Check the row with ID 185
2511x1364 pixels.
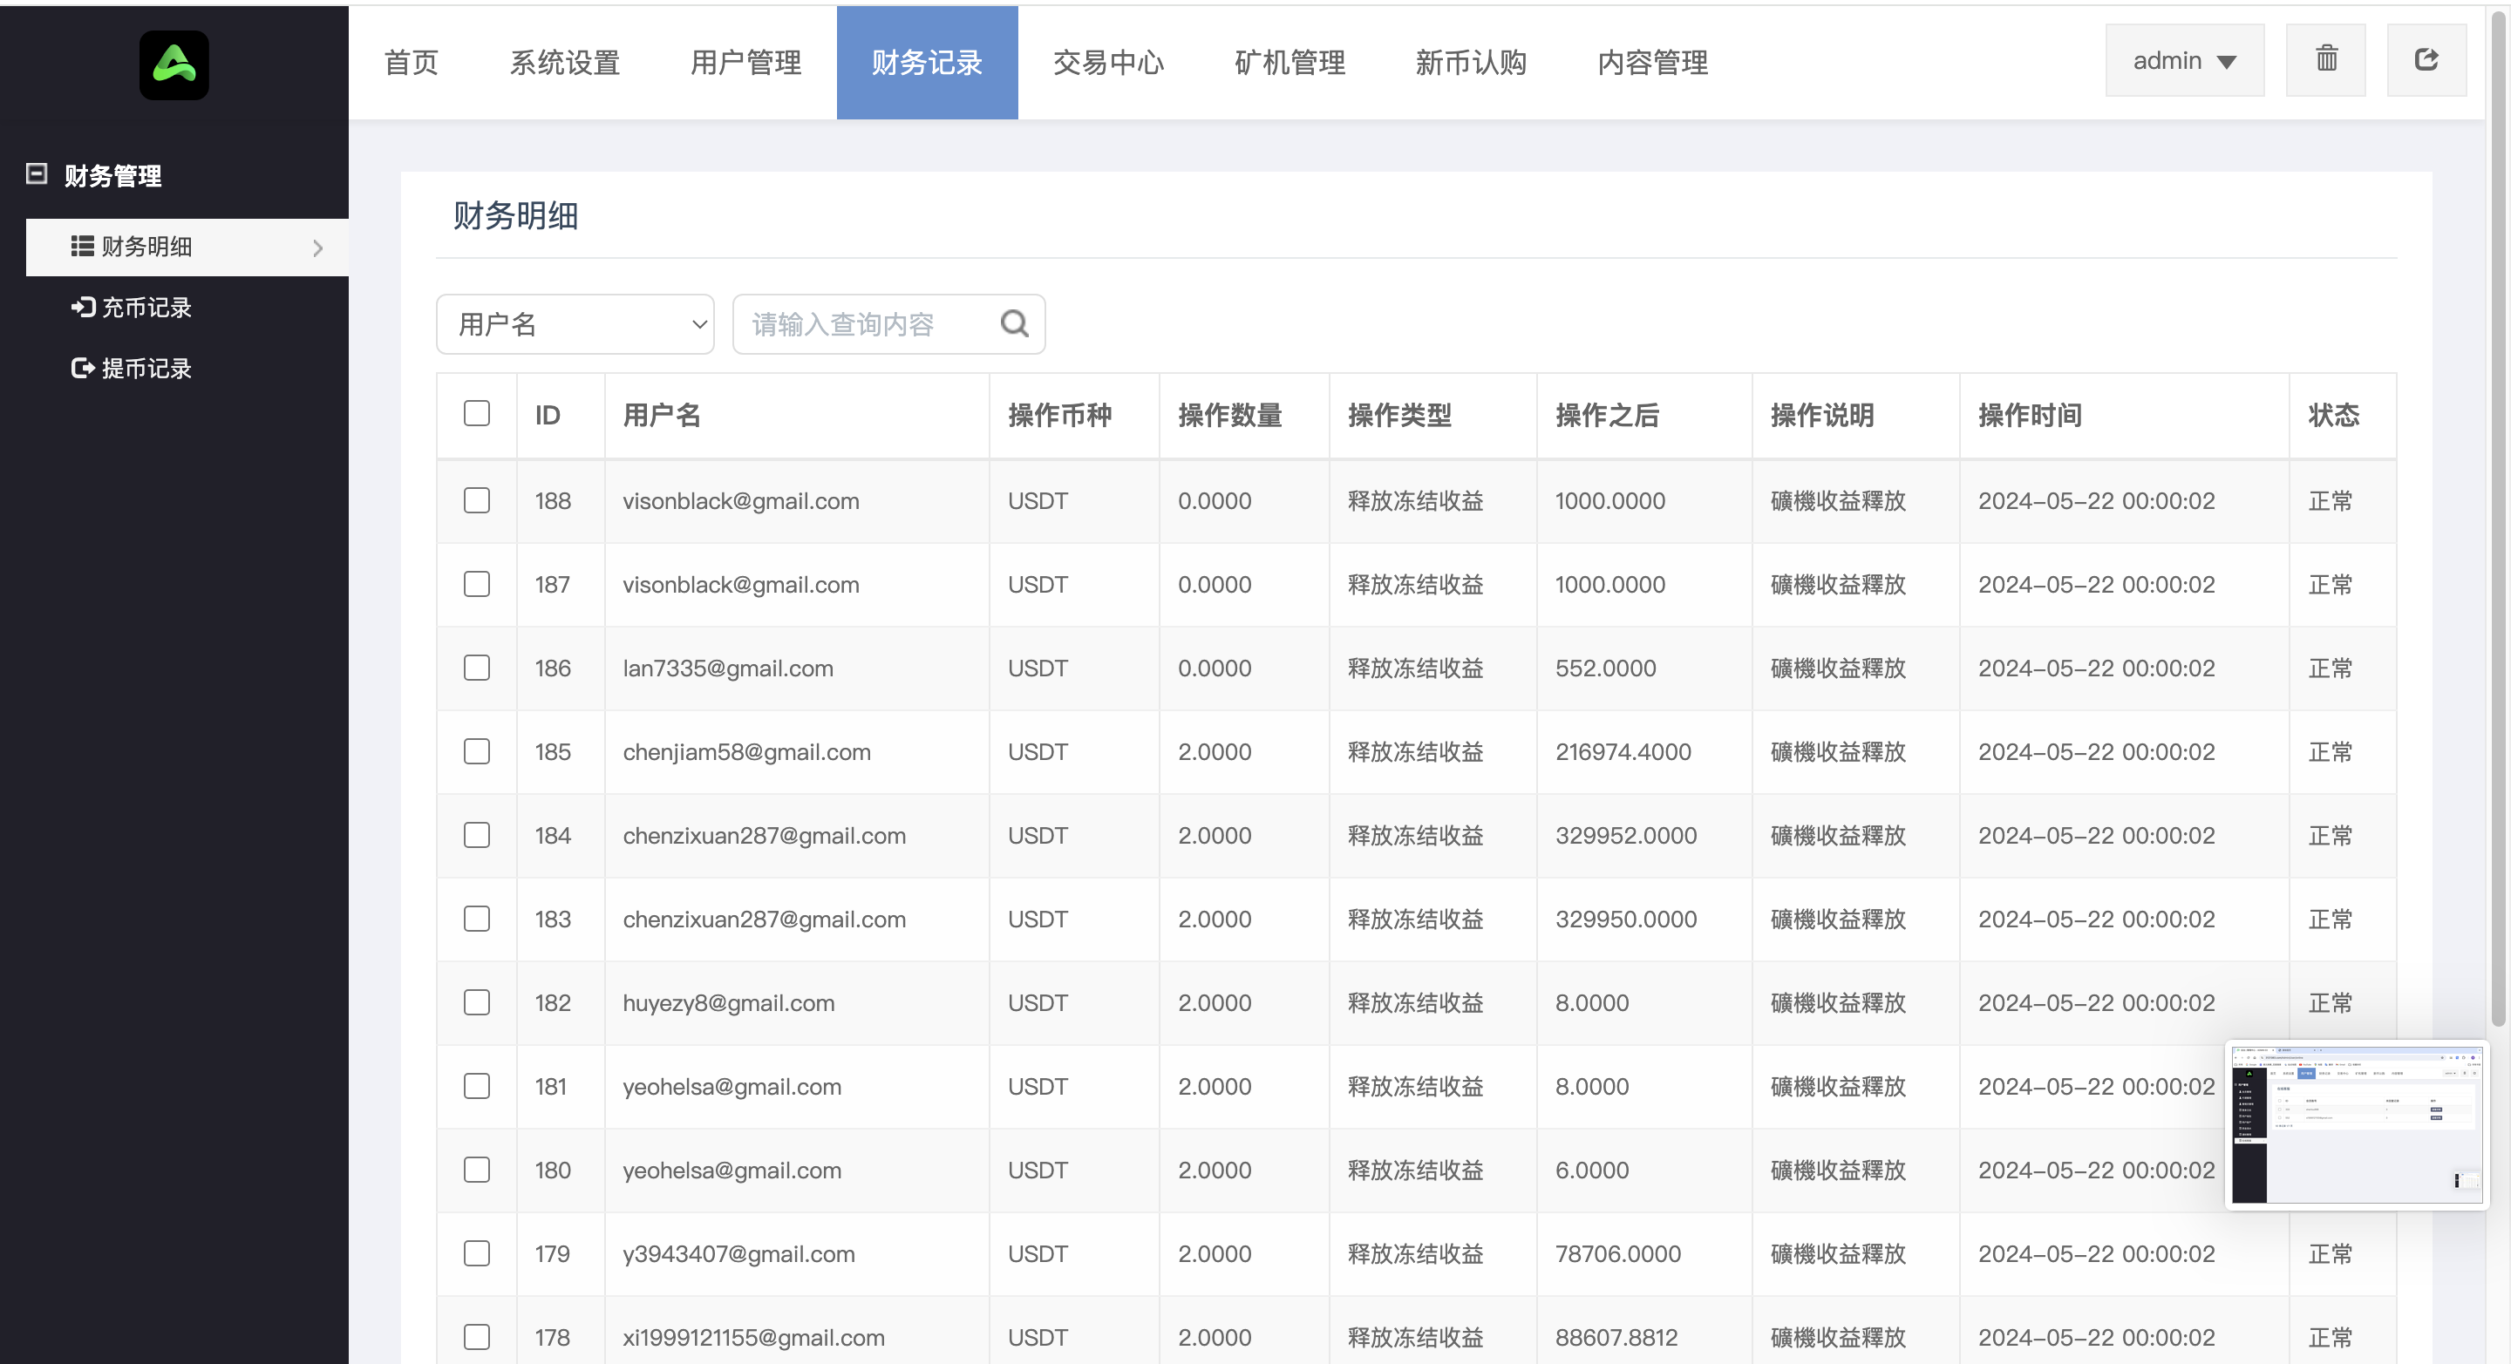coord(477,752)
